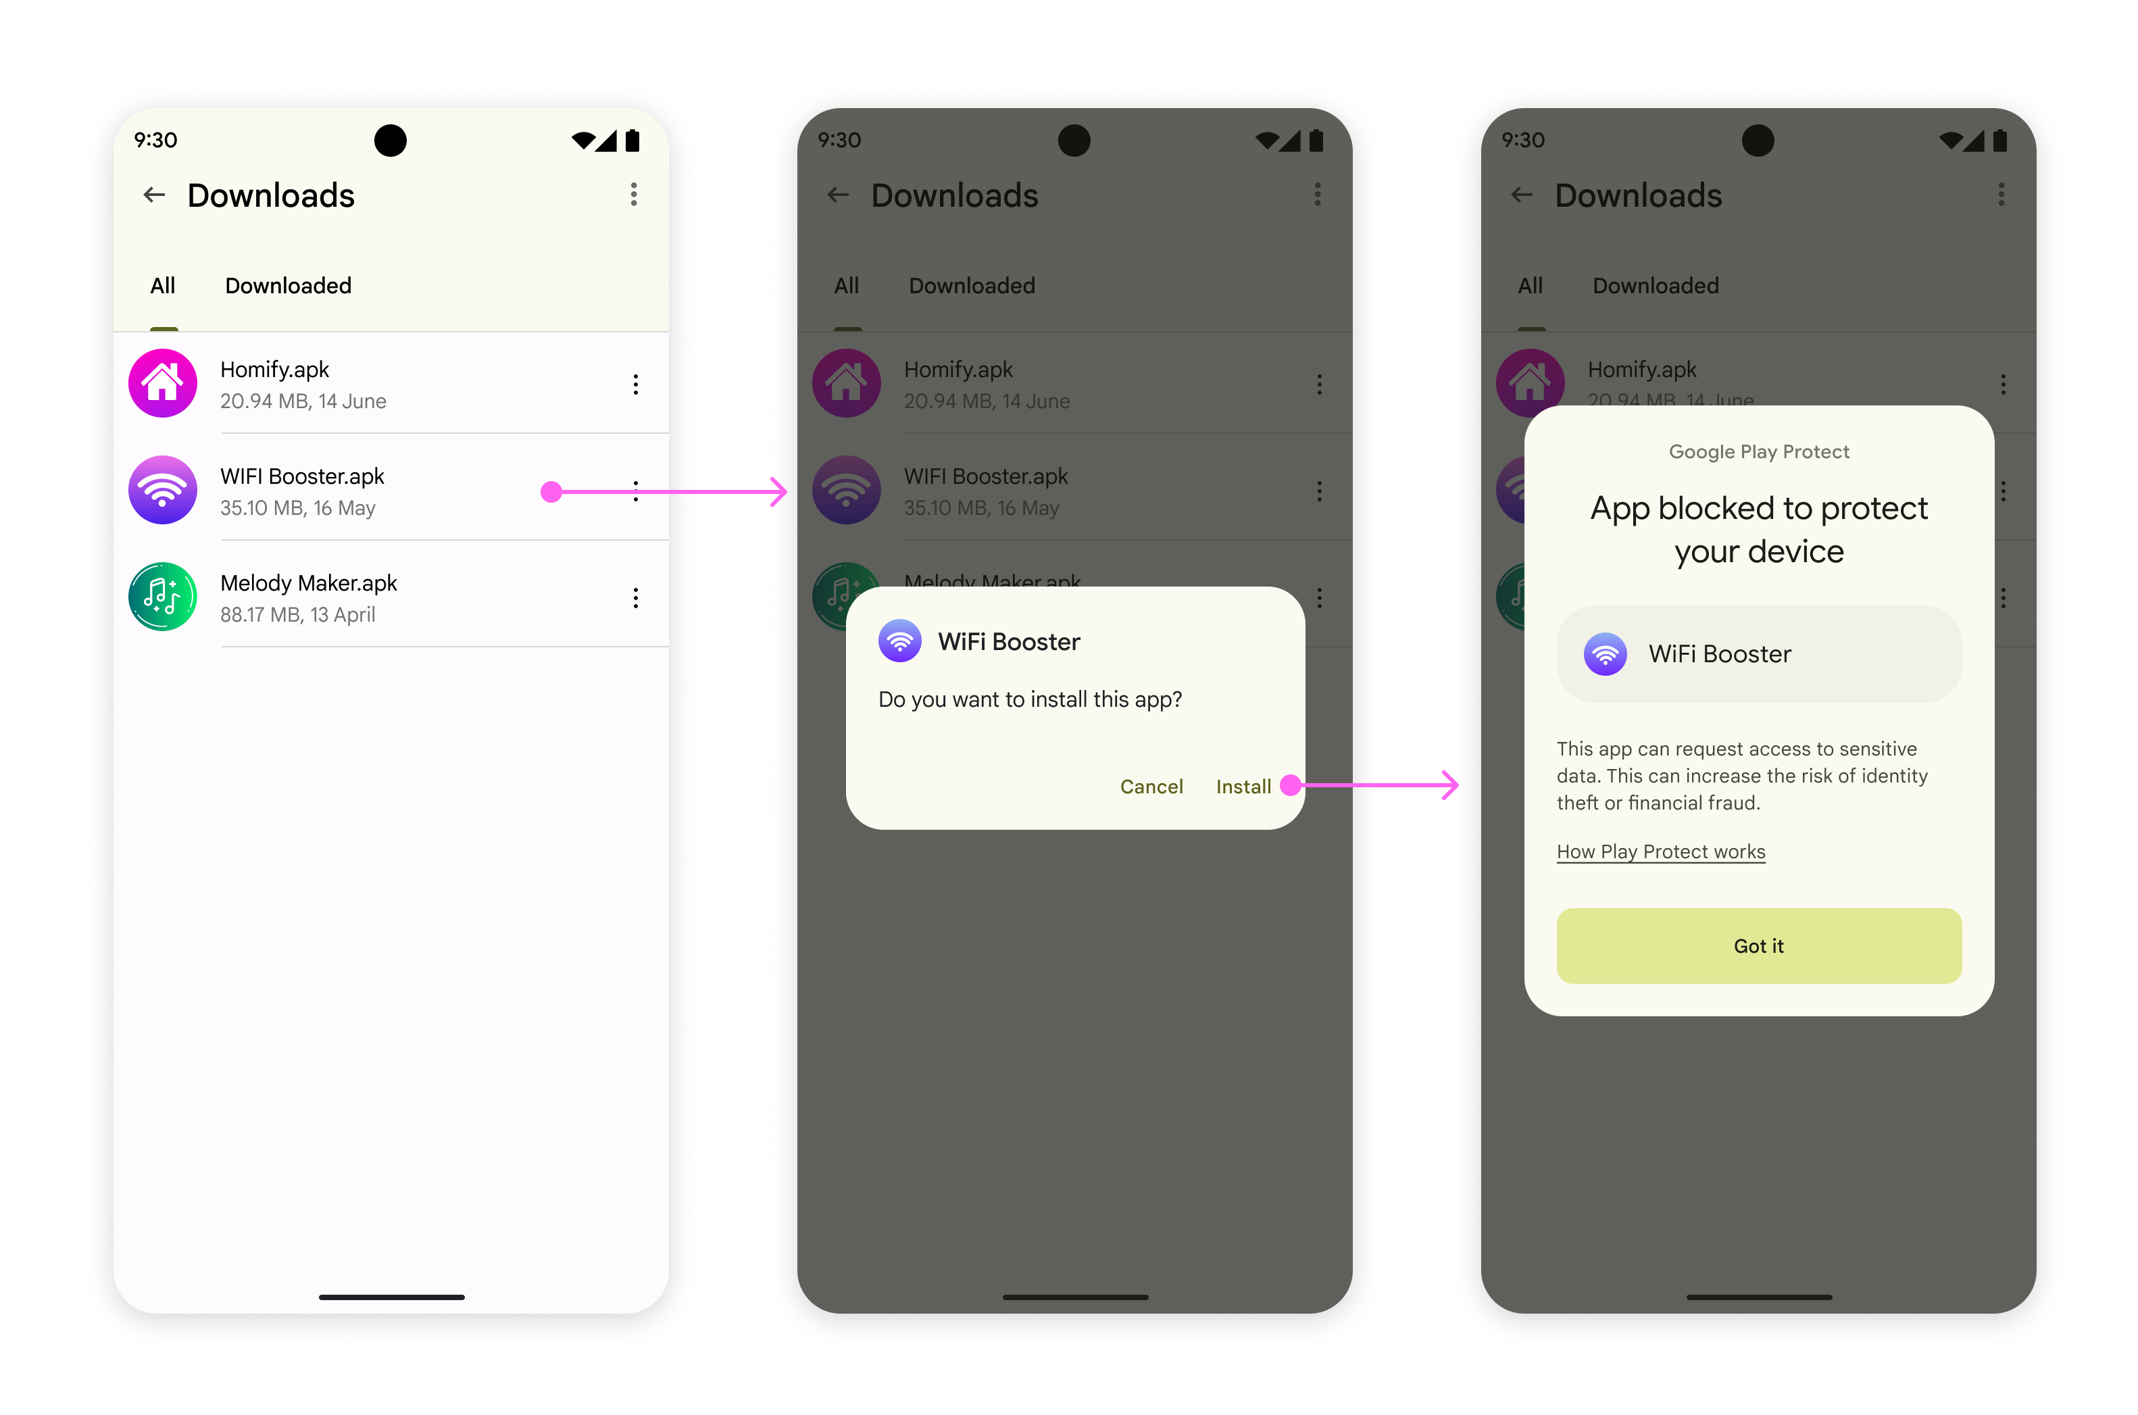Select the All tab in Downloads
2138x1415 pixels.
pos(163,286)
